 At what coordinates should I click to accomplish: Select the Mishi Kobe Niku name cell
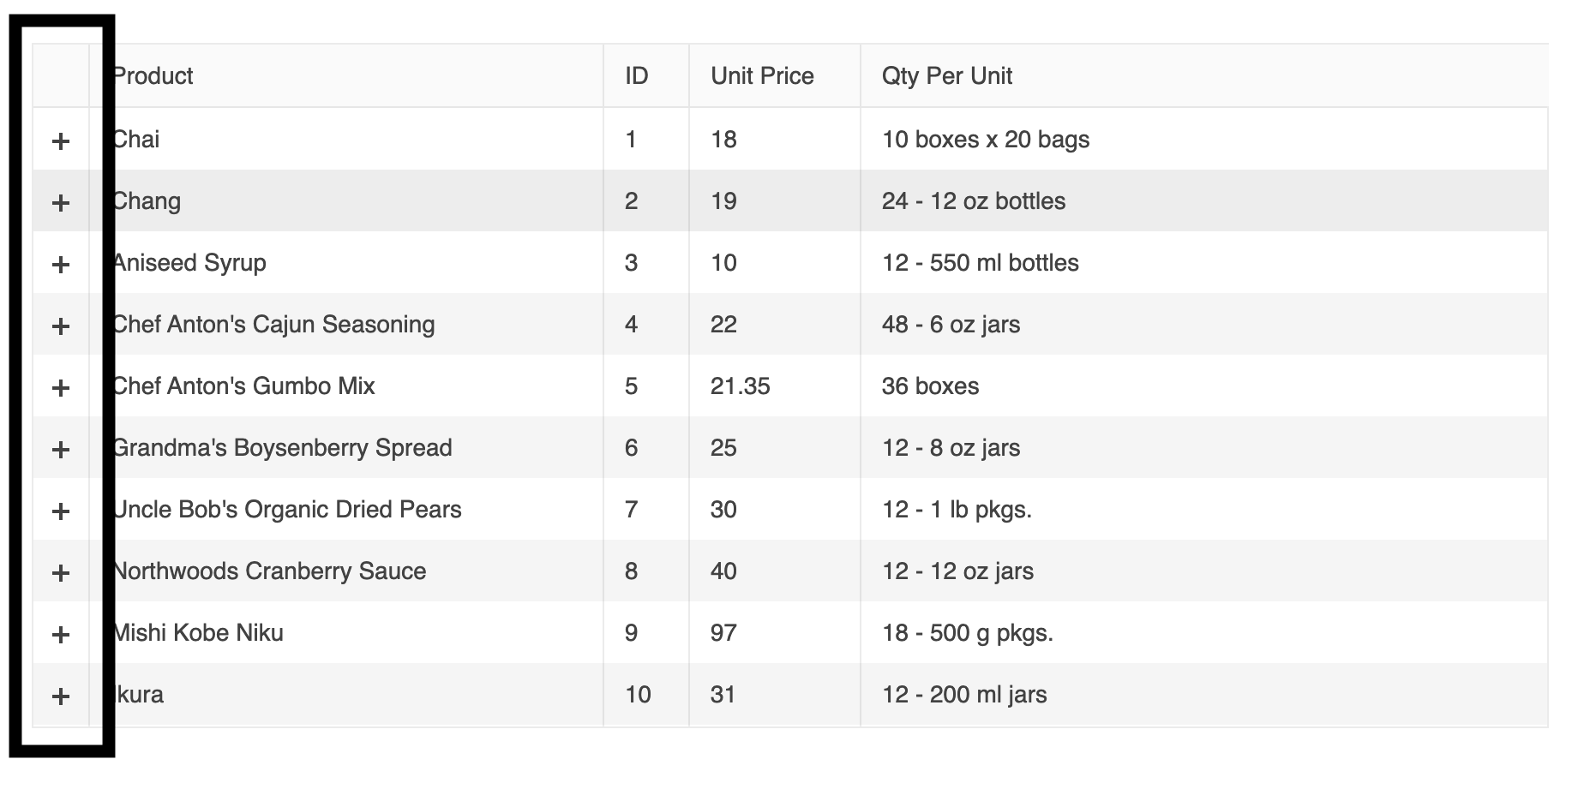point(199,633)
